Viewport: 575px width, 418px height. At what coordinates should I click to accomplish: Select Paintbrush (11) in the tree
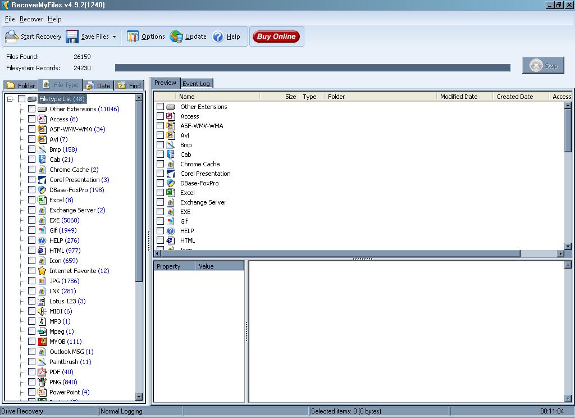[70, 362]
